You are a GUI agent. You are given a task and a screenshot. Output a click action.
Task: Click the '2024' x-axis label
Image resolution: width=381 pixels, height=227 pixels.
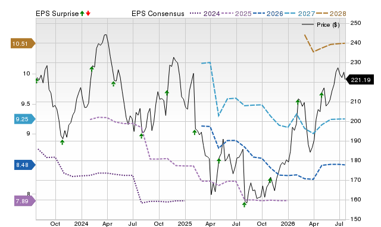(x=81, y=223)
